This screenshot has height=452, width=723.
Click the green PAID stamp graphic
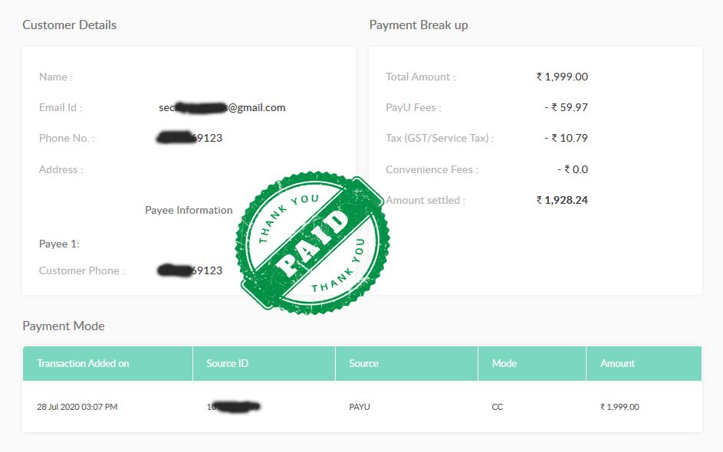[x=312, y=244]
